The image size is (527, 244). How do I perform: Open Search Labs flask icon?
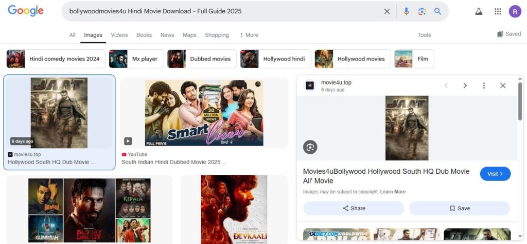pyautogui.click(x=479, y=11)
